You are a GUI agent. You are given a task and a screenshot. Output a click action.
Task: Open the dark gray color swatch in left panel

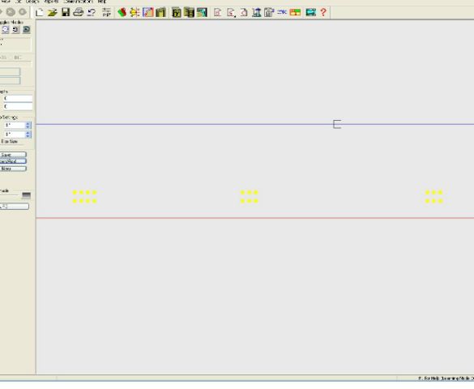[x=26, y=195]
